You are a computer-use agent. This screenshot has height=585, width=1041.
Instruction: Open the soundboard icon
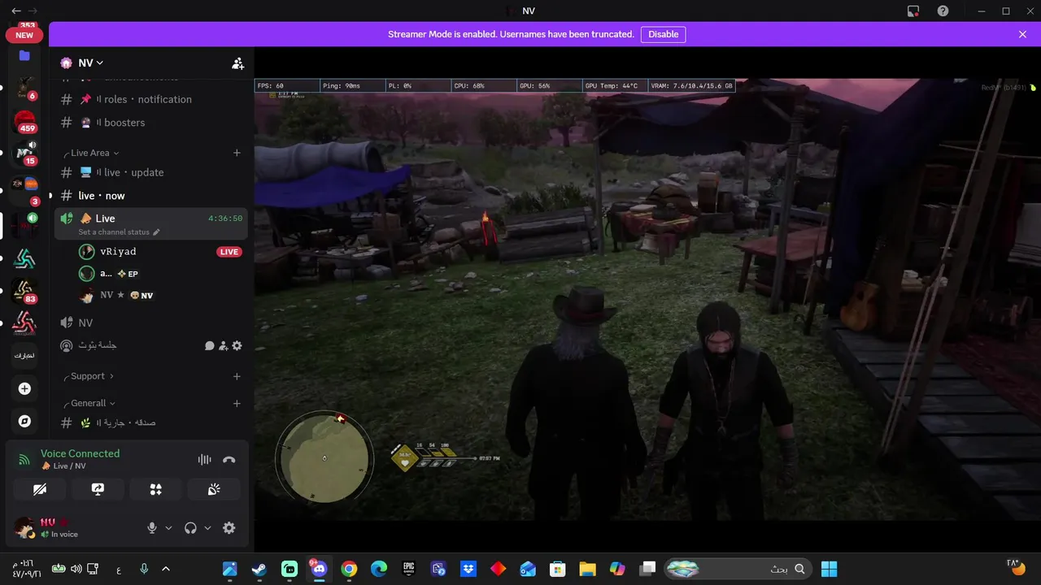(214, 489)
